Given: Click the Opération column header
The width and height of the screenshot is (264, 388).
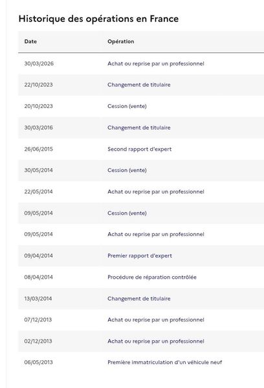Looking at the screenshot, I should coord(120,41).
